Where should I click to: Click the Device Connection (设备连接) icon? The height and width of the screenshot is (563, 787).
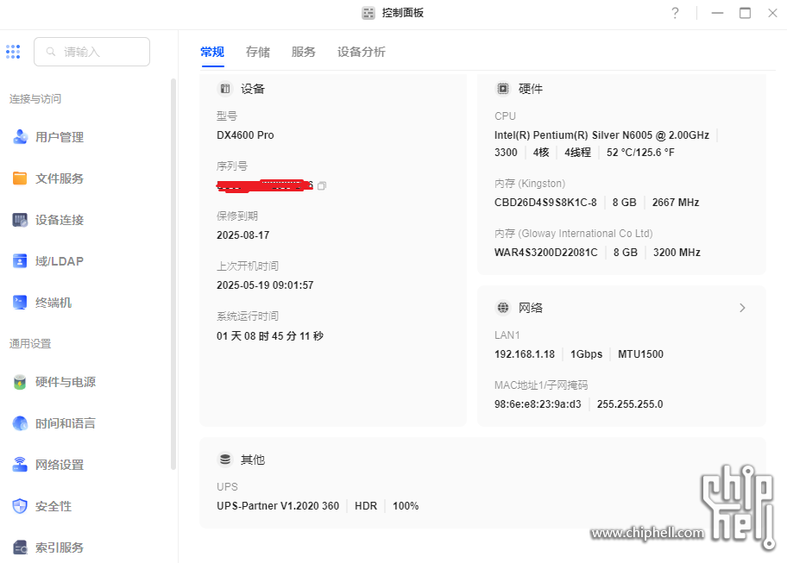click(x=20, y=220)
